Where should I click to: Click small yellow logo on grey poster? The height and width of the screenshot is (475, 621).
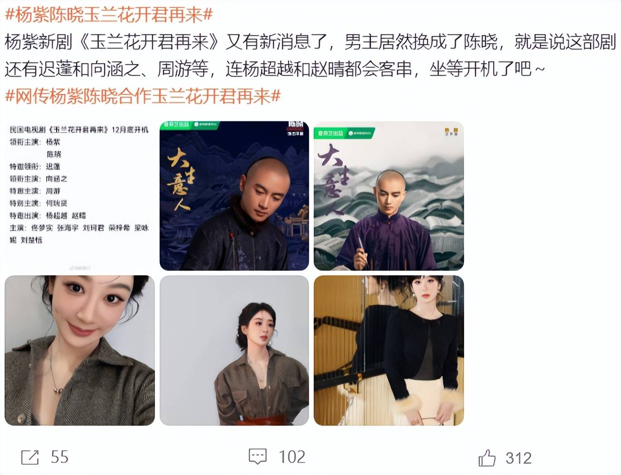pos(451,132)
